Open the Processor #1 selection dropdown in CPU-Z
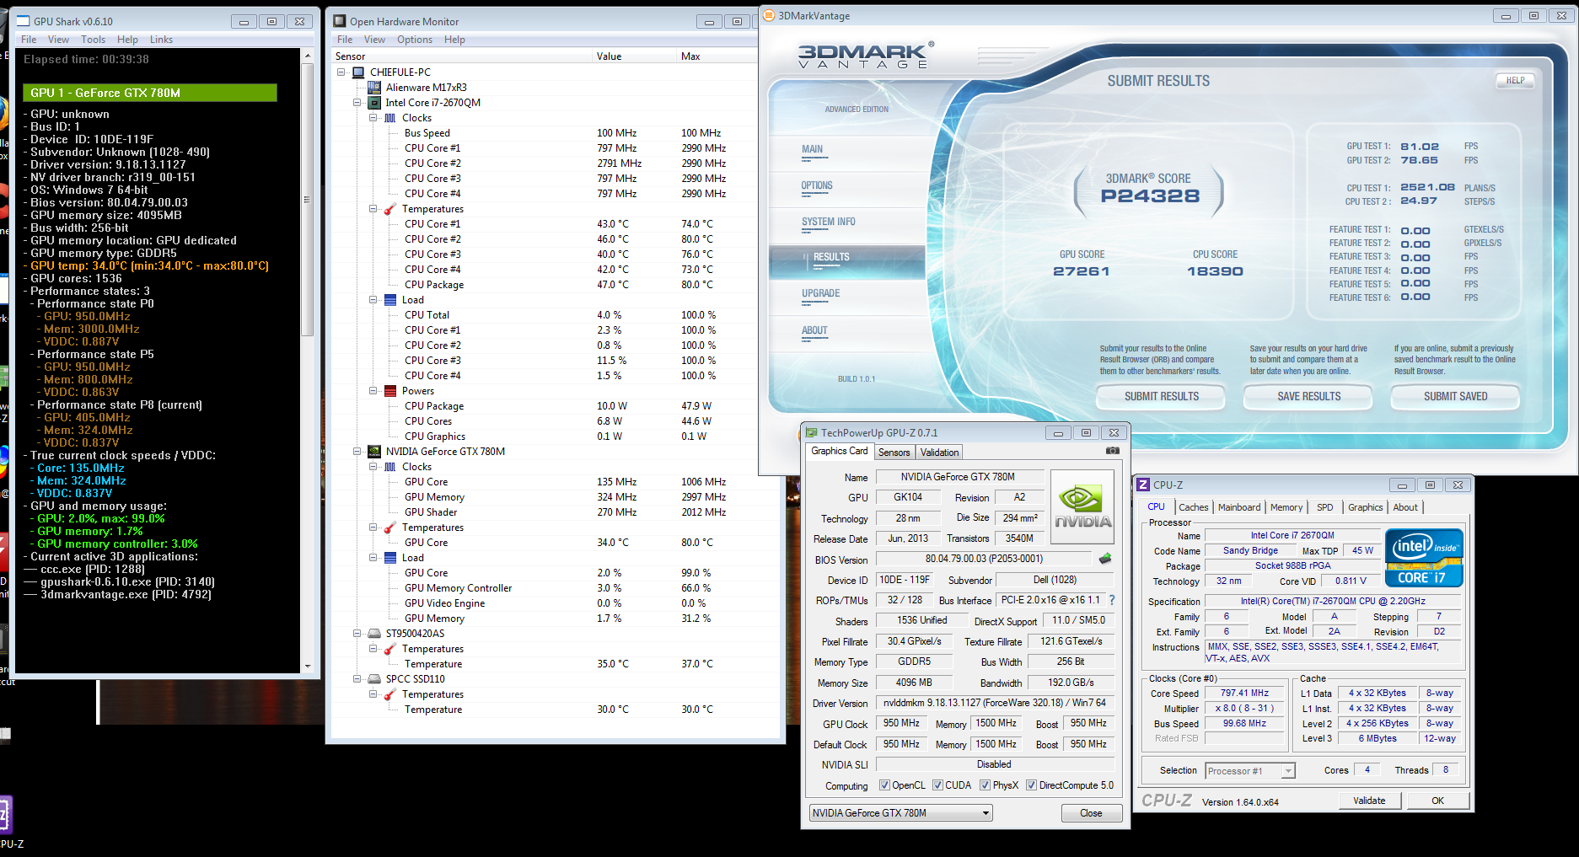This screenshot has width=1579, height=857. tap(1249, 771)
